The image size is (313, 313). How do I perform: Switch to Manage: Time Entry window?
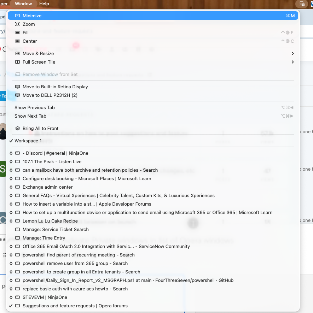pyautogui.click(x=153, y=238)
